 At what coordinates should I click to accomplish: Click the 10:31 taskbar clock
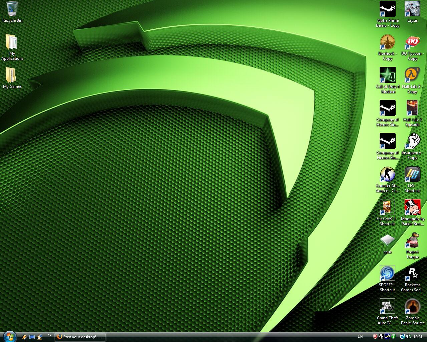418,337
